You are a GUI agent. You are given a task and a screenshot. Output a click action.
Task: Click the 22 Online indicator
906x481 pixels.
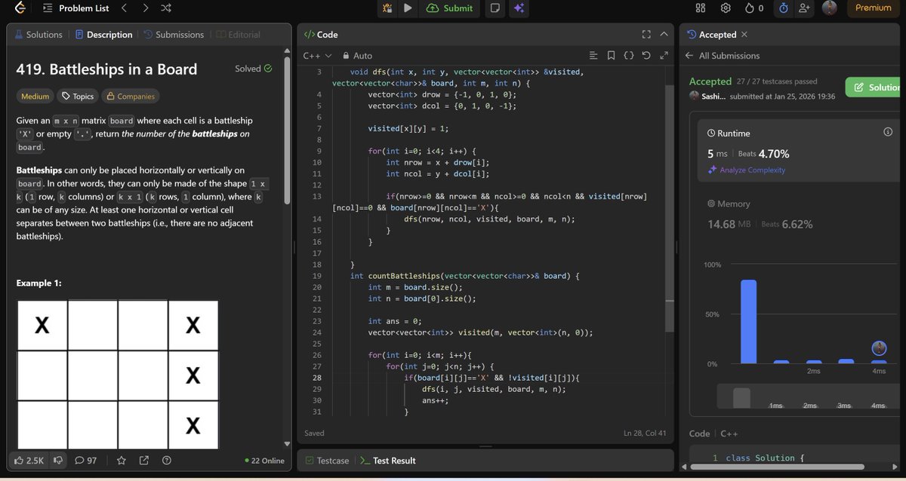click(264, 461)
